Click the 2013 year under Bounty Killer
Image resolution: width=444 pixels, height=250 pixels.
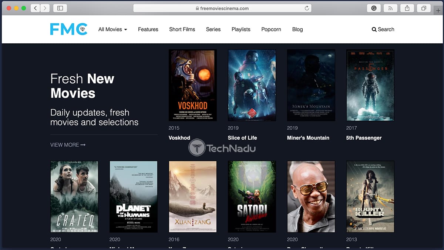(x=351, y=240)
